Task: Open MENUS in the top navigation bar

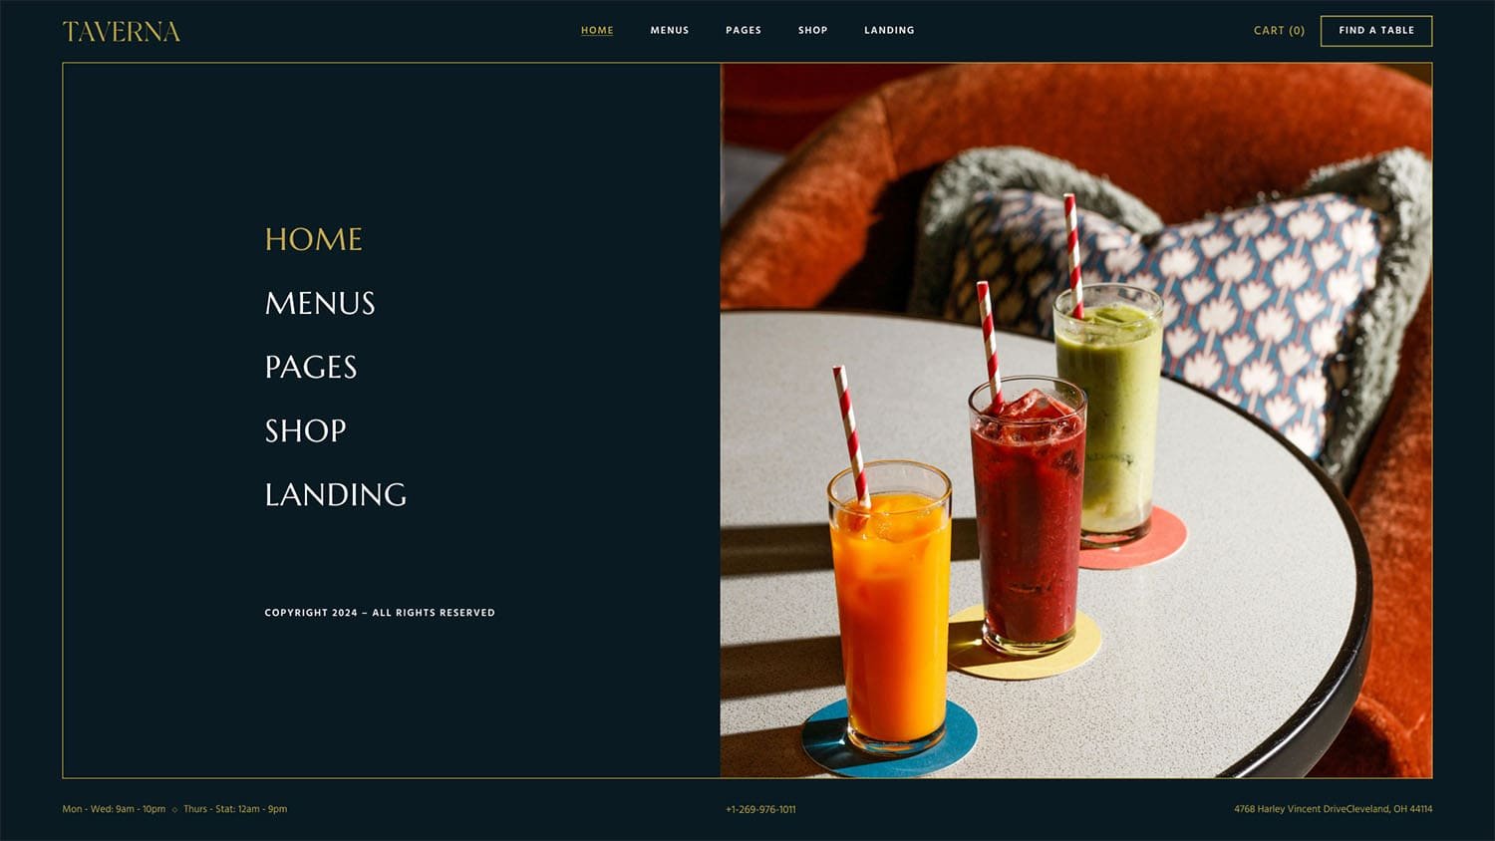Action: [x=670, y=30]
